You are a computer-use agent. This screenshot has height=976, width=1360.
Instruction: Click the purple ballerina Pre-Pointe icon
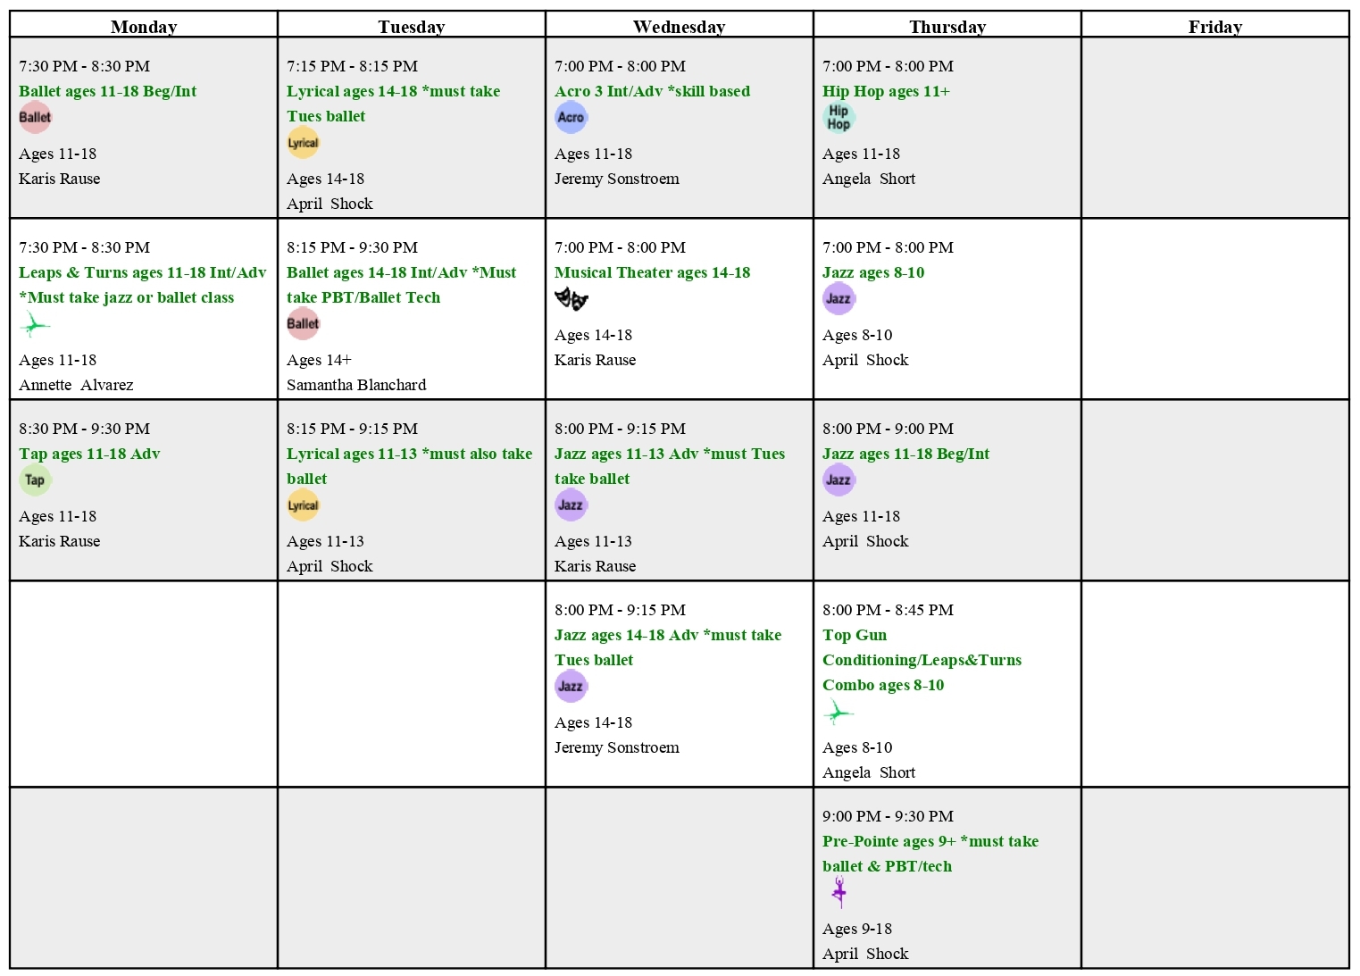839,892
